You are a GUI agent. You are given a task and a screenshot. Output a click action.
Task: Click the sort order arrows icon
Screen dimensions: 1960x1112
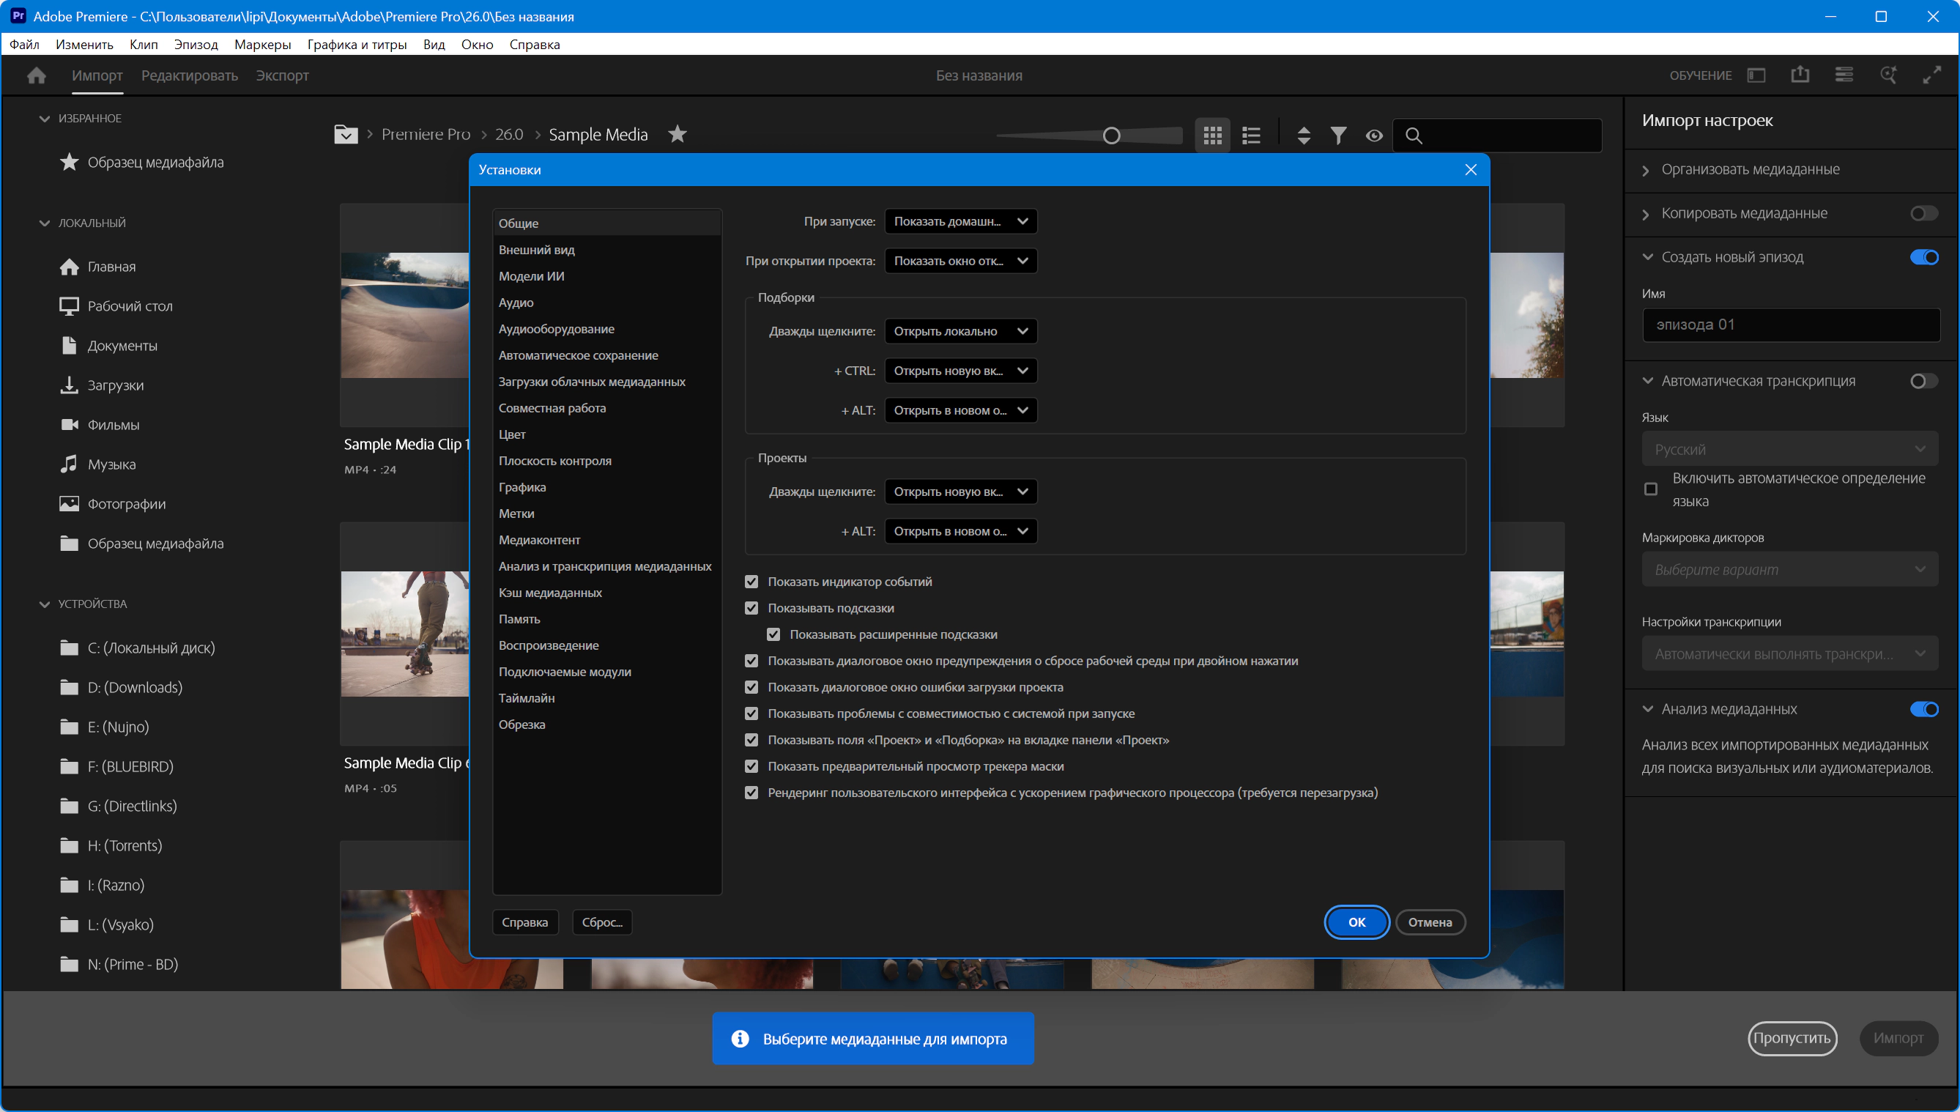coord(1303,136)
